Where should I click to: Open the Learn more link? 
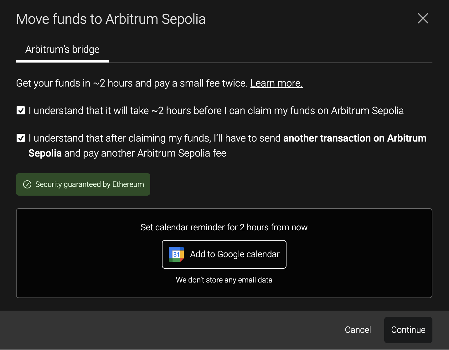coord(276,83)
